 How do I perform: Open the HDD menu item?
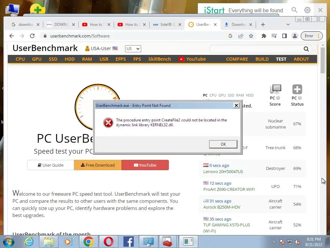coord(70,59)
